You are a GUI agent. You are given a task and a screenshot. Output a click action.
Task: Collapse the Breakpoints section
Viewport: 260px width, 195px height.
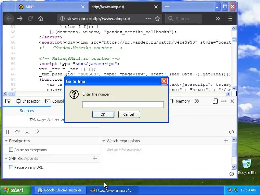tap(6, 141)
